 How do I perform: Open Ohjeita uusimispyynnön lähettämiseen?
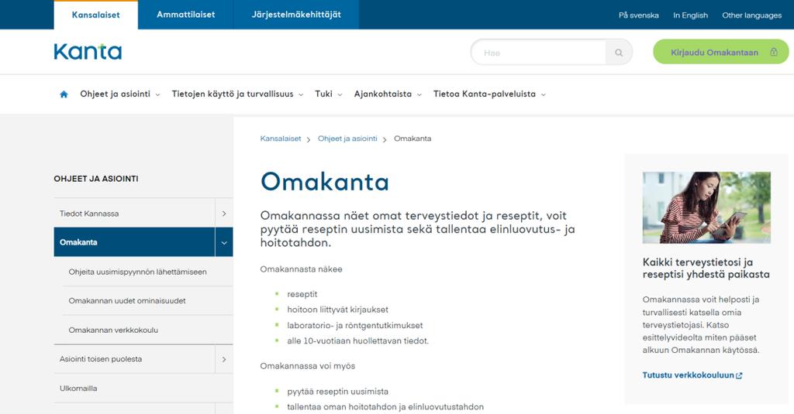[x=138, y=272]
